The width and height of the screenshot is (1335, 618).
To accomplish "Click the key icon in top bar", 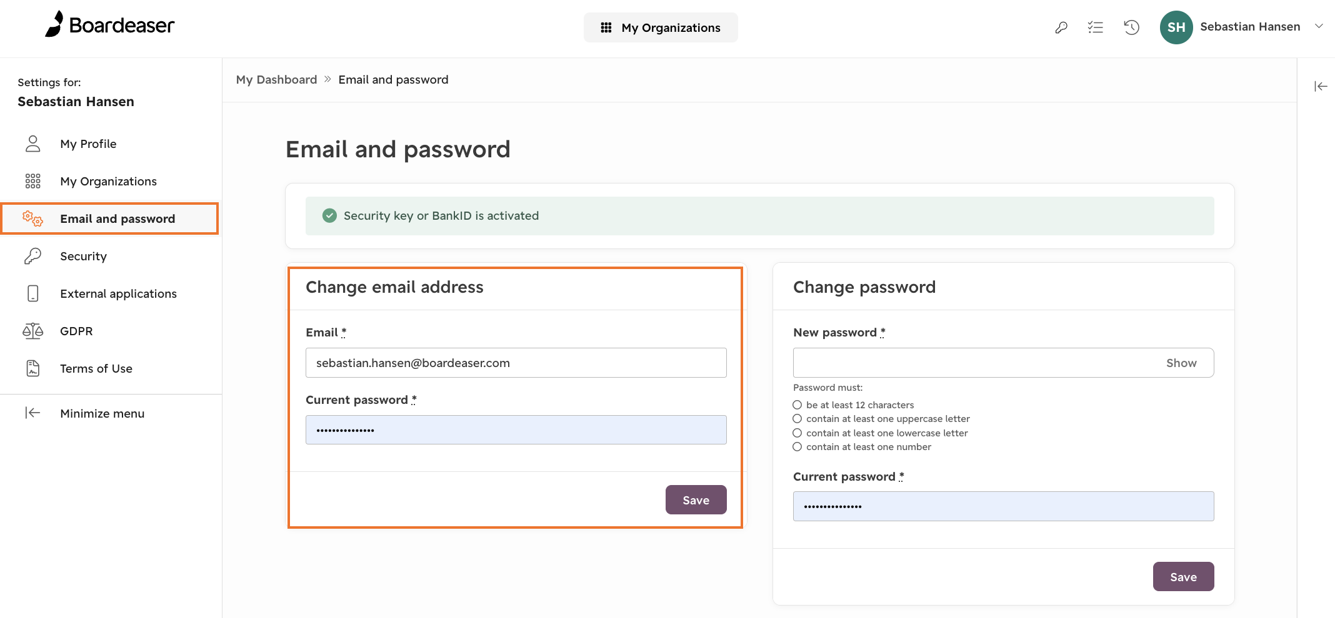I will tap(1061, 27).
